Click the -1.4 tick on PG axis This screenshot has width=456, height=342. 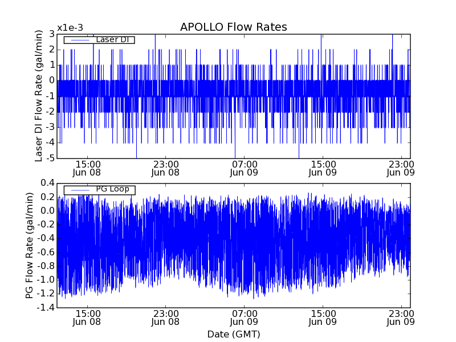coord(46,307)
